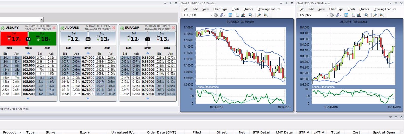Click the AUD/USD Buy .7613 button
Screen dimensions: 404x134
[x=102, y=38]
